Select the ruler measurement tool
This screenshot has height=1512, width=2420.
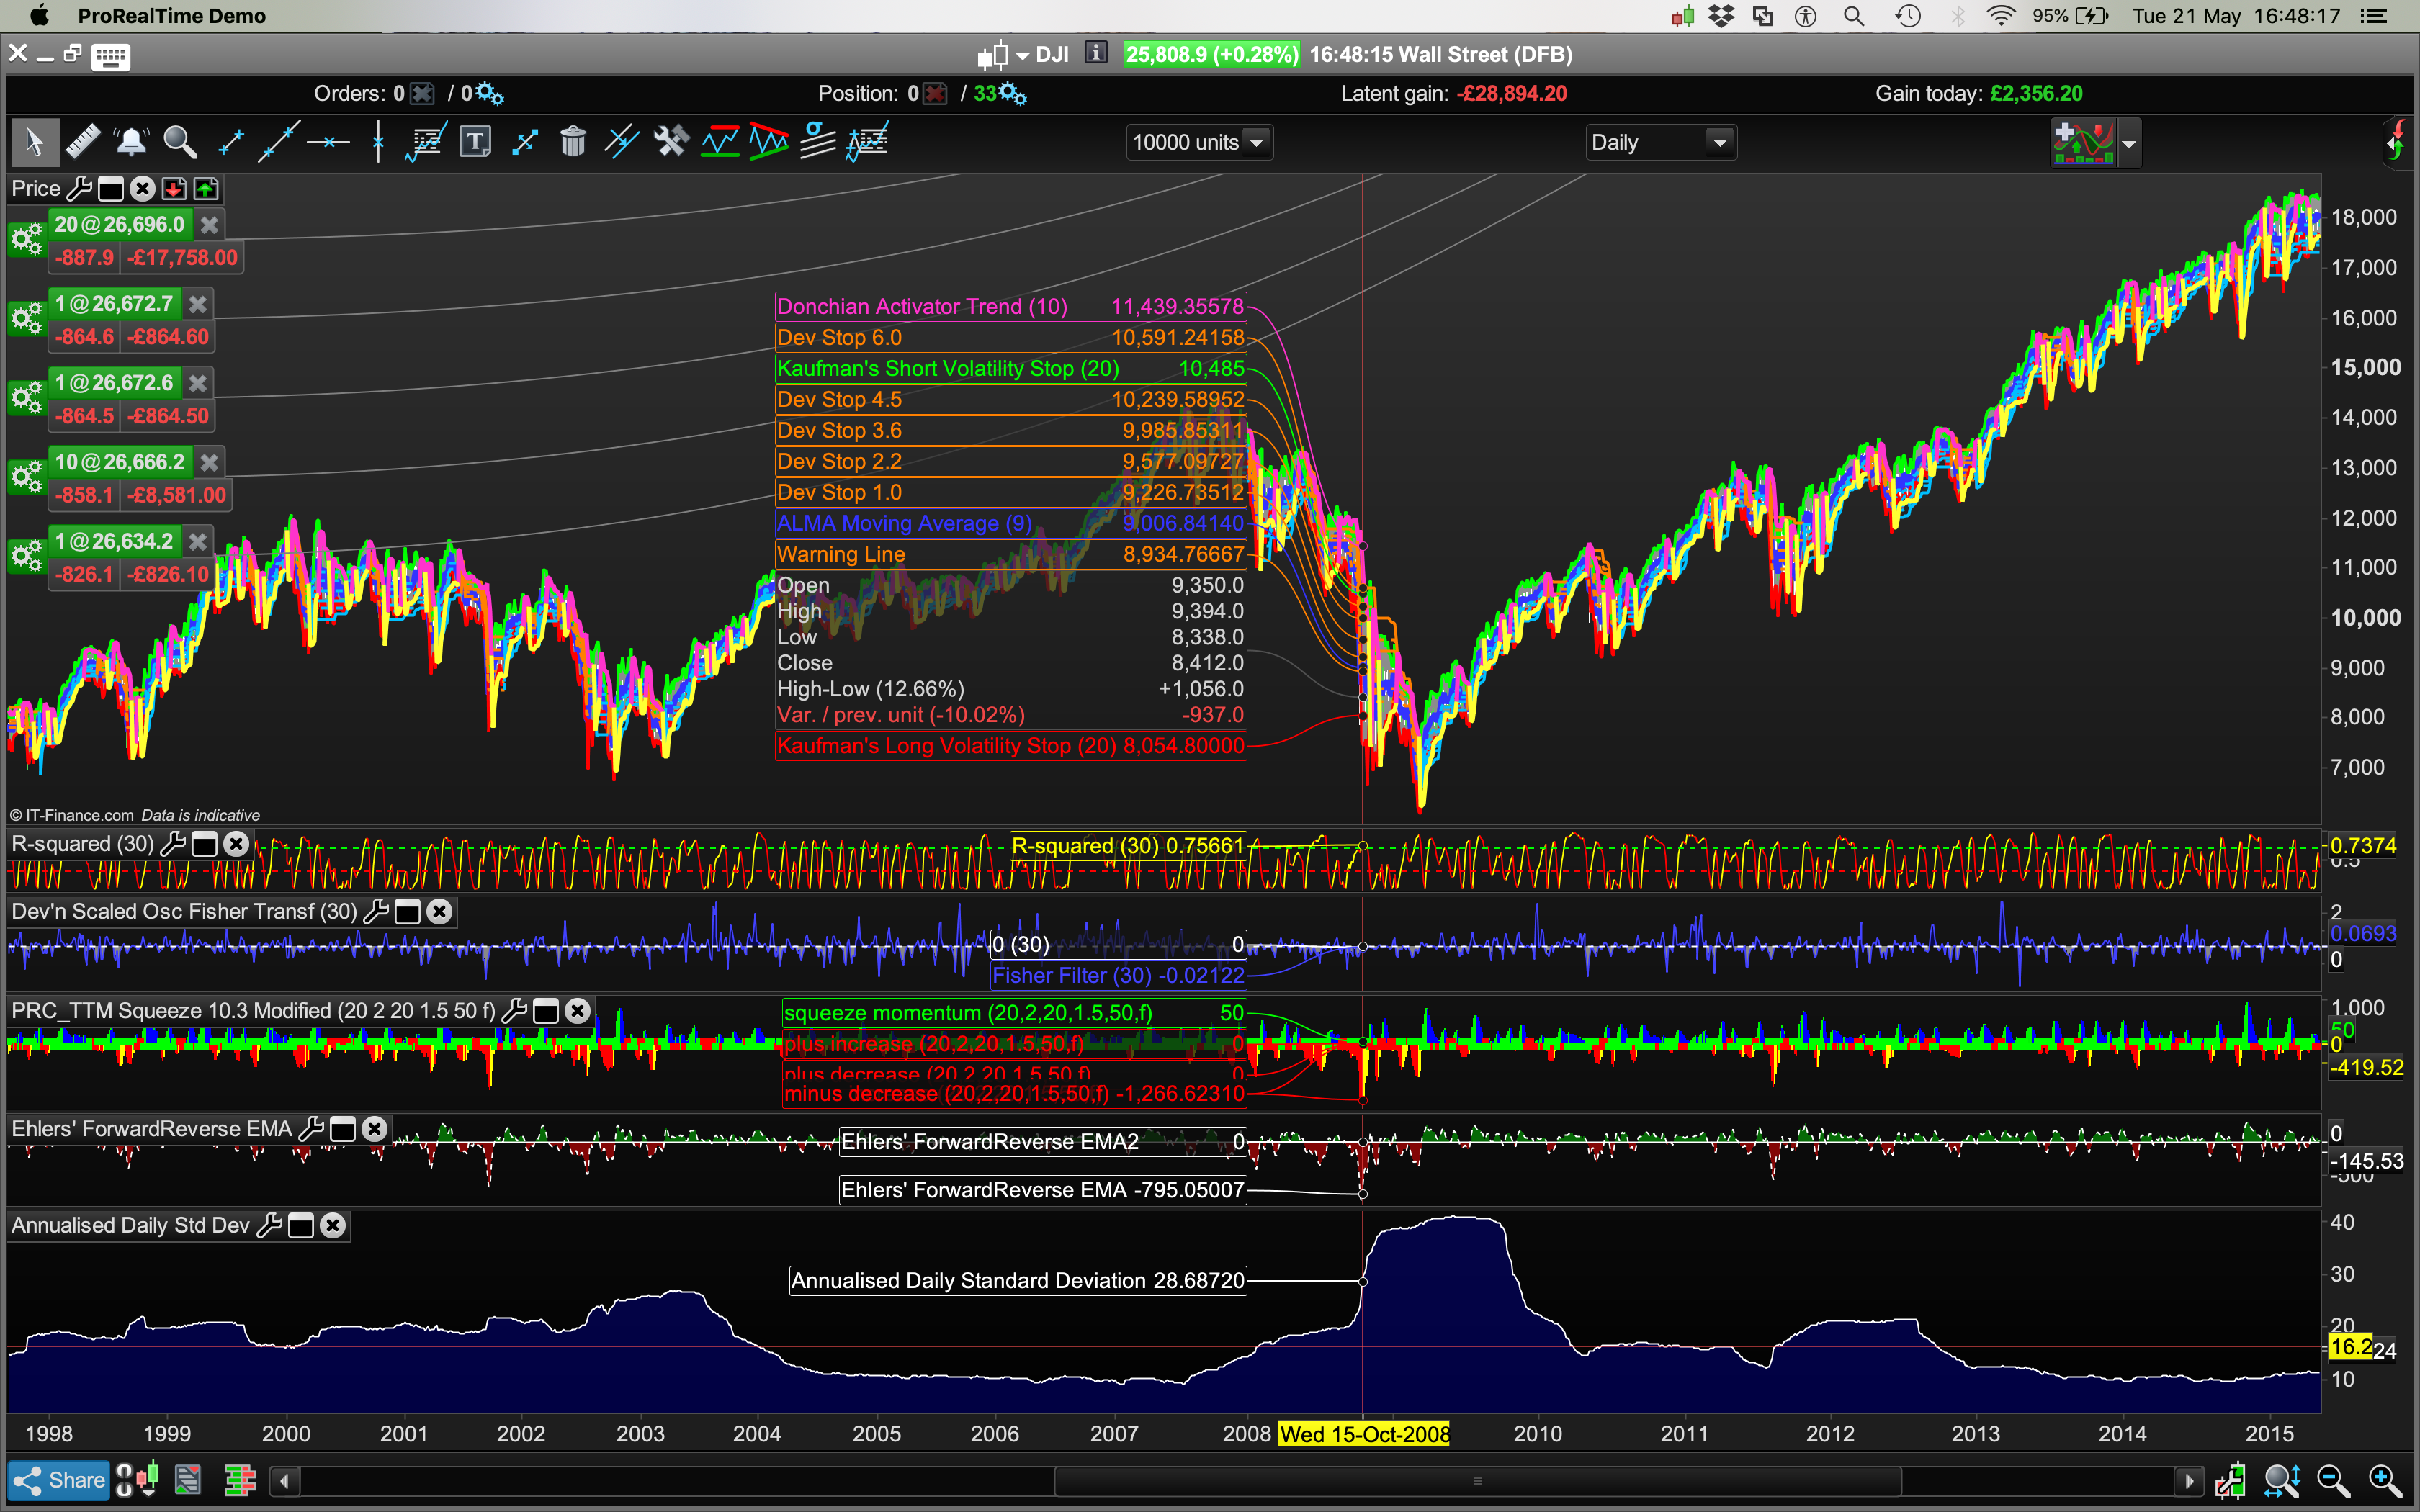click(x=83, y=142)
